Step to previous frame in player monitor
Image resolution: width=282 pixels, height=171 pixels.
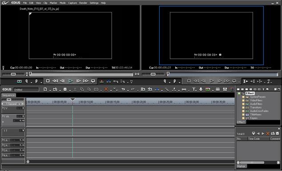tap(62, 81)
